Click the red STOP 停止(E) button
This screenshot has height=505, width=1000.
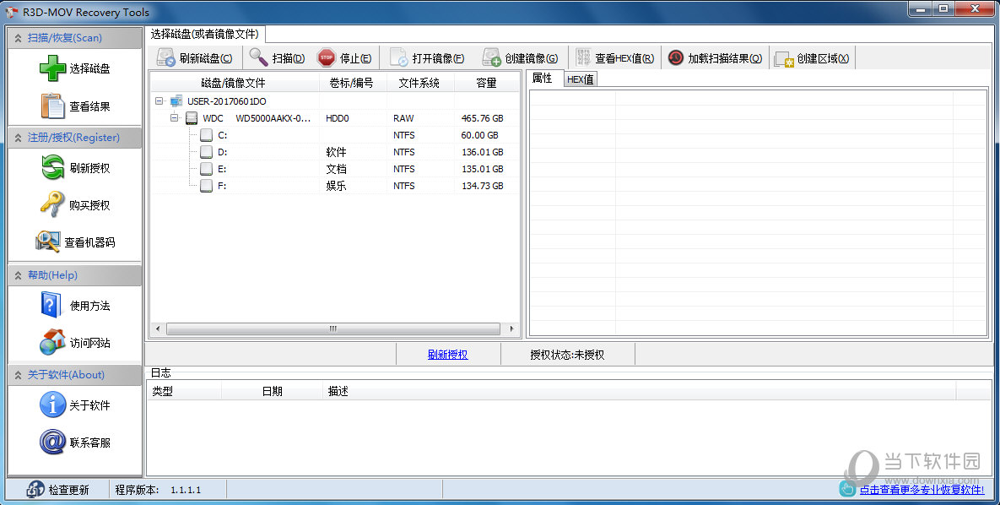click(344, 58)
